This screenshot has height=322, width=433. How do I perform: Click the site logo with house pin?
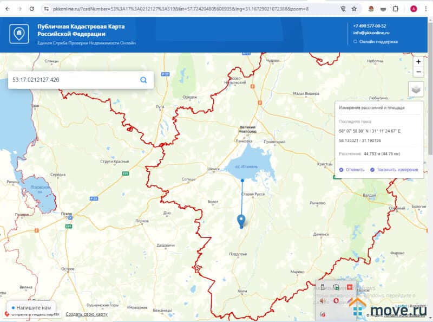(19, 34)
